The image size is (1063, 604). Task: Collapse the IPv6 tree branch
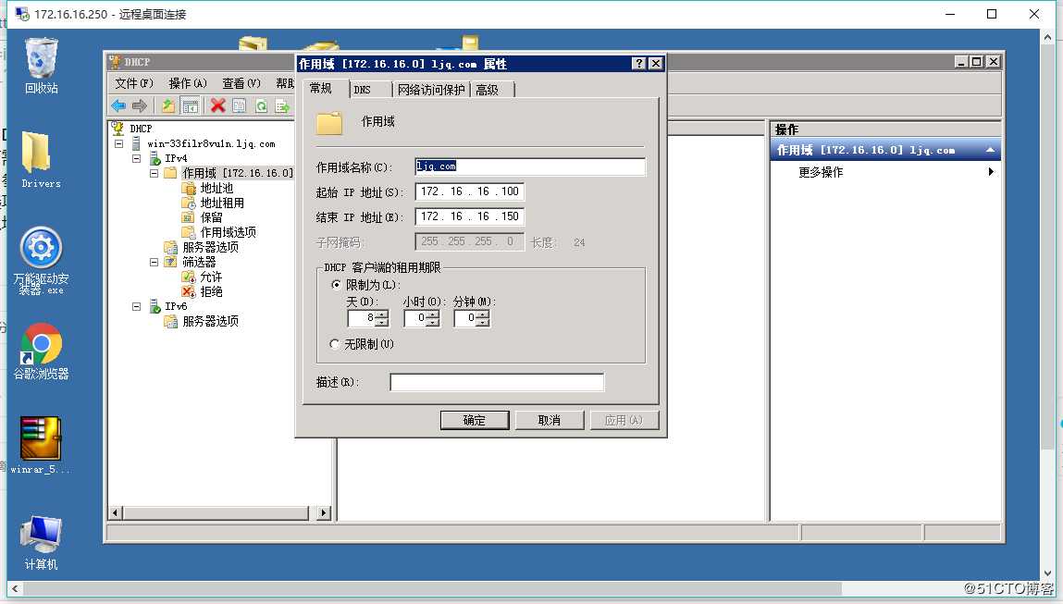137,306
